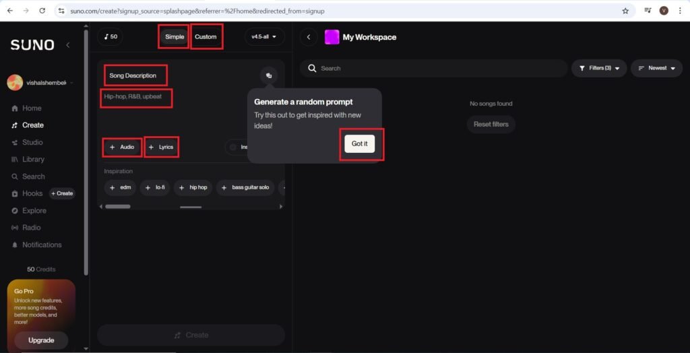
Task: Click the 50 credits music note pill
Action: click(x=111, y=36)
